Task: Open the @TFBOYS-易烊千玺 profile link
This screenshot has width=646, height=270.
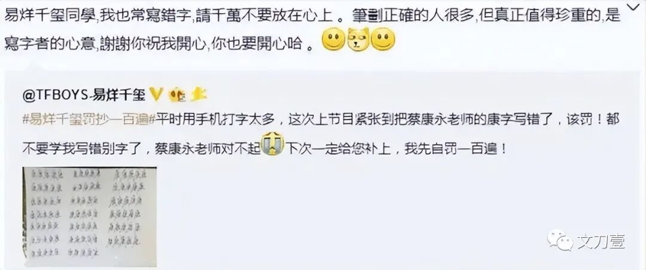Action: pos(84,95)
